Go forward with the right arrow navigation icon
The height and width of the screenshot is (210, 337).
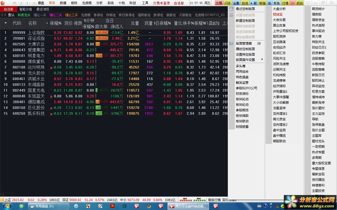pyautogui.click(x=27, y=3)
